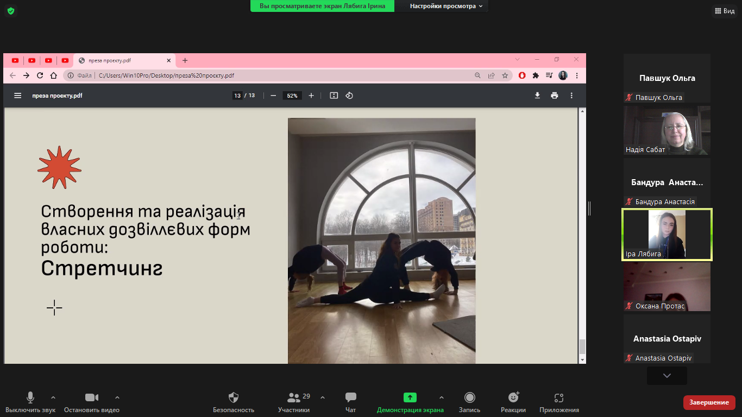
Task: Select Іра Лябига video thumbnail
Action: (x=666, y=235)
